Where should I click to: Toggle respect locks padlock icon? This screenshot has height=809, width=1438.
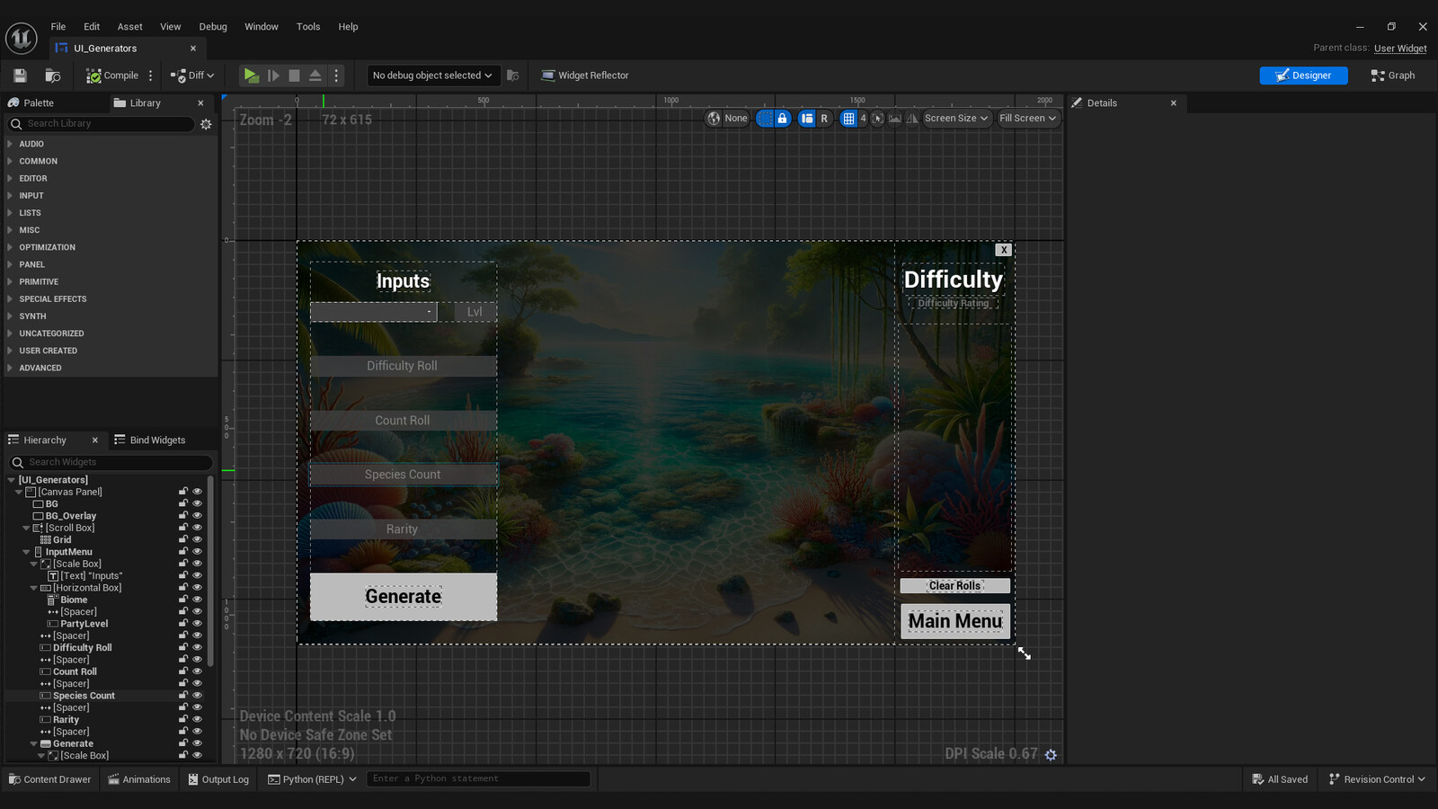coord(782,119)
